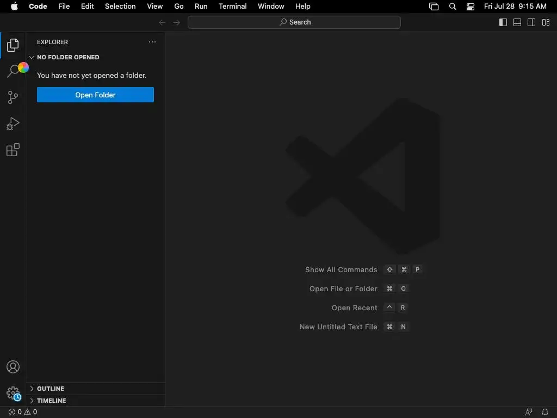Click the Show All Commands hint text
This screenshot has width=557, height=418.
click(x=341, y=270)
